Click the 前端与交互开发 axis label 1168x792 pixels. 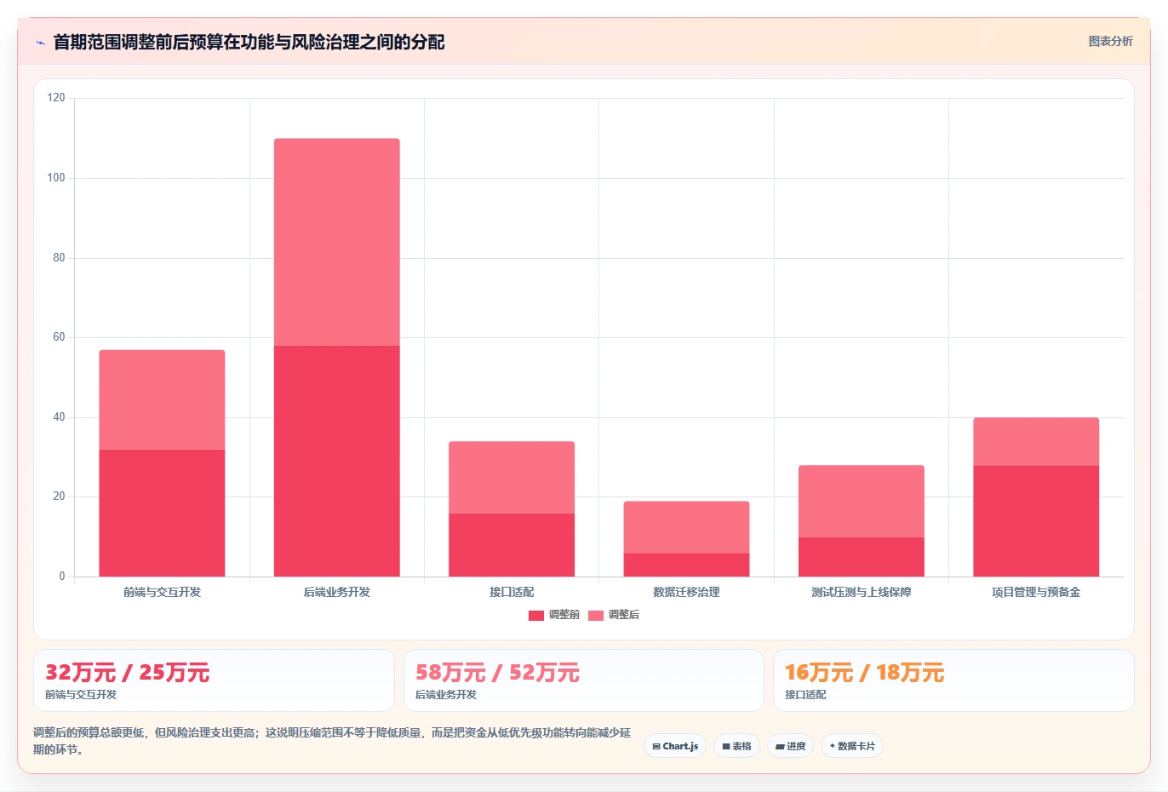(x=162, y=592)
